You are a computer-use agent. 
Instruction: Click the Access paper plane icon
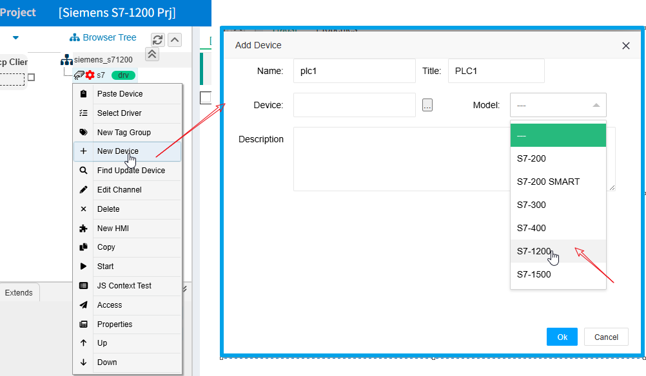click(x=83, y=305)
